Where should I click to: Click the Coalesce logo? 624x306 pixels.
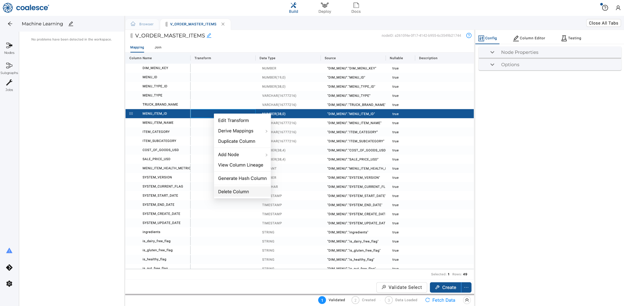[26, 8]
